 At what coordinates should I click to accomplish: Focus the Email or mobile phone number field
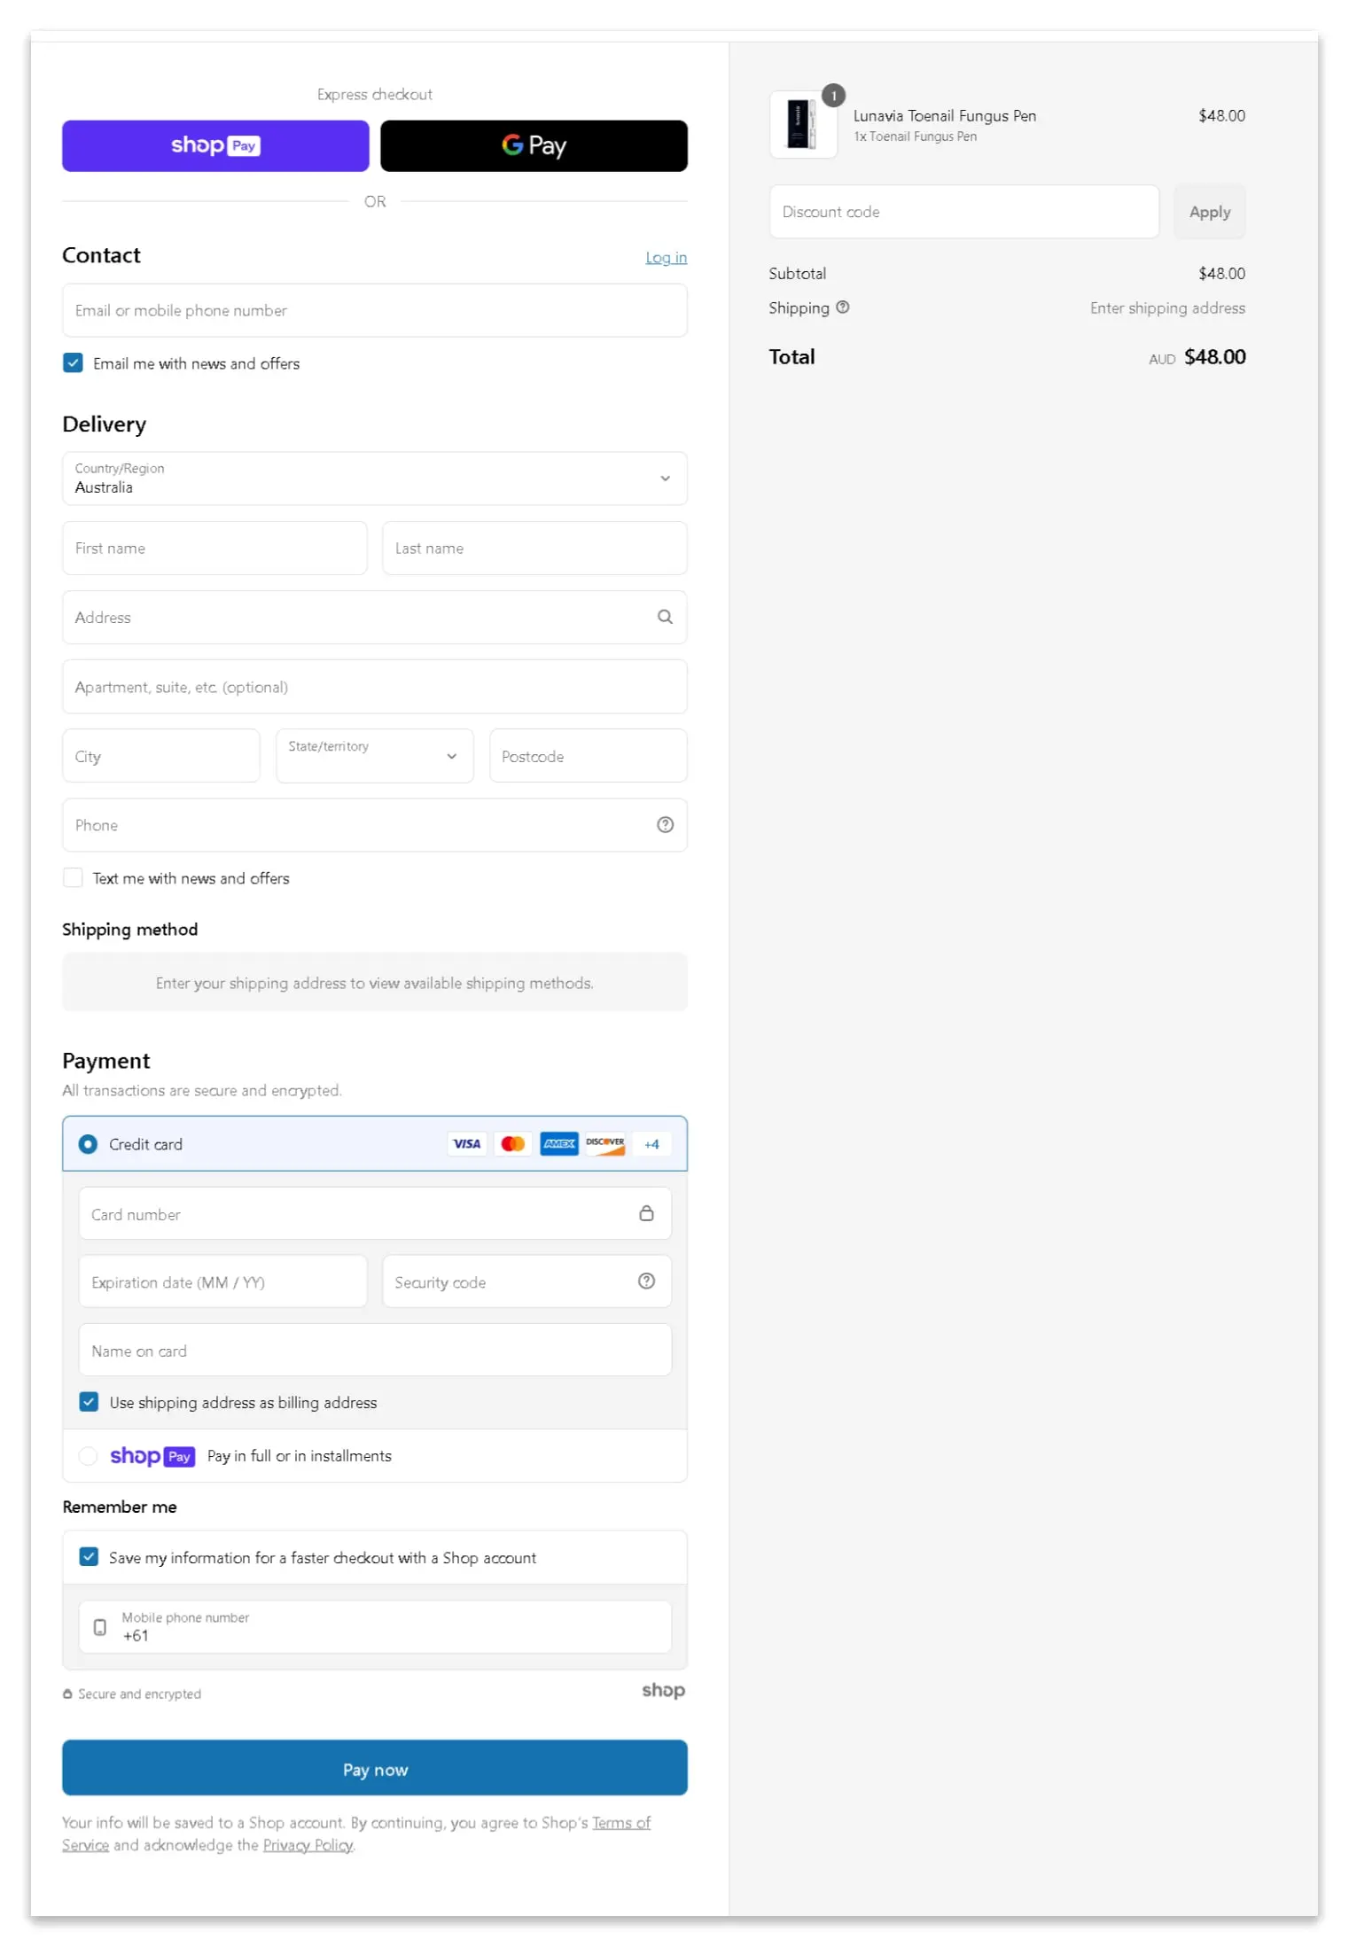point(375,310)
